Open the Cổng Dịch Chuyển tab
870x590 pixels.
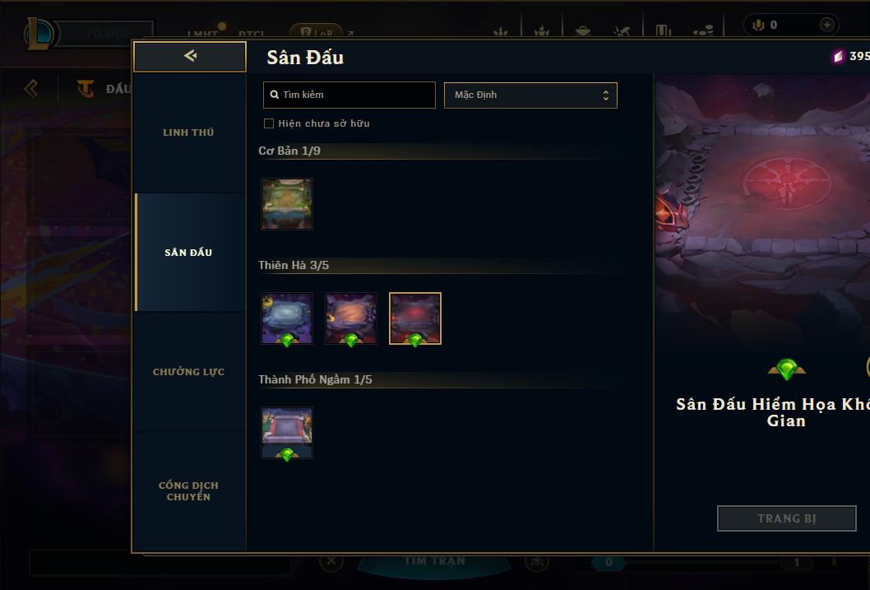coord(188,491)
